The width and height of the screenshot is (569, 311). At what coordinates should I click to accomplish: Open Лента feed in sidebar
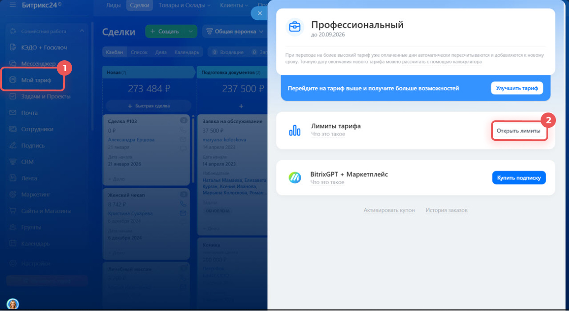pos(29,178)
